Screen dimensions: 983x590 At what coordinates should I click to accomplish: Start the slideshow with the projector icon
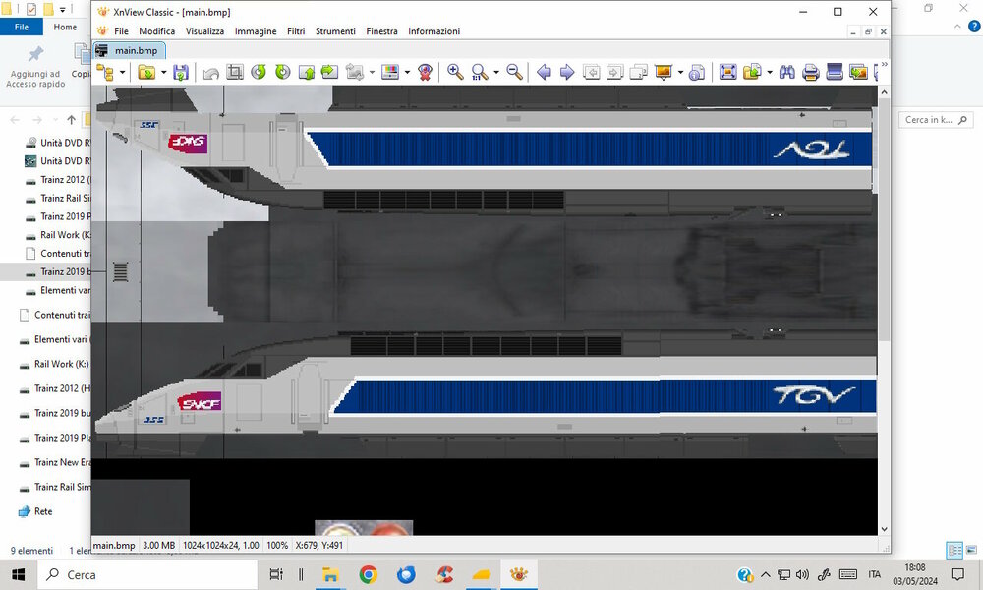pyautogui.click(x=664, y=72)
